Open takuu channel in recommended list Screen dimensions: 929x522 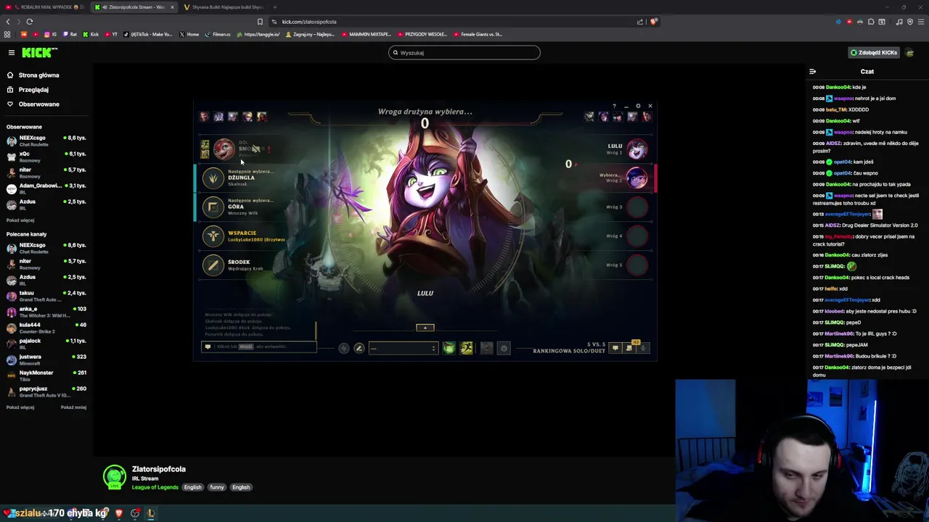pos(46,296)
